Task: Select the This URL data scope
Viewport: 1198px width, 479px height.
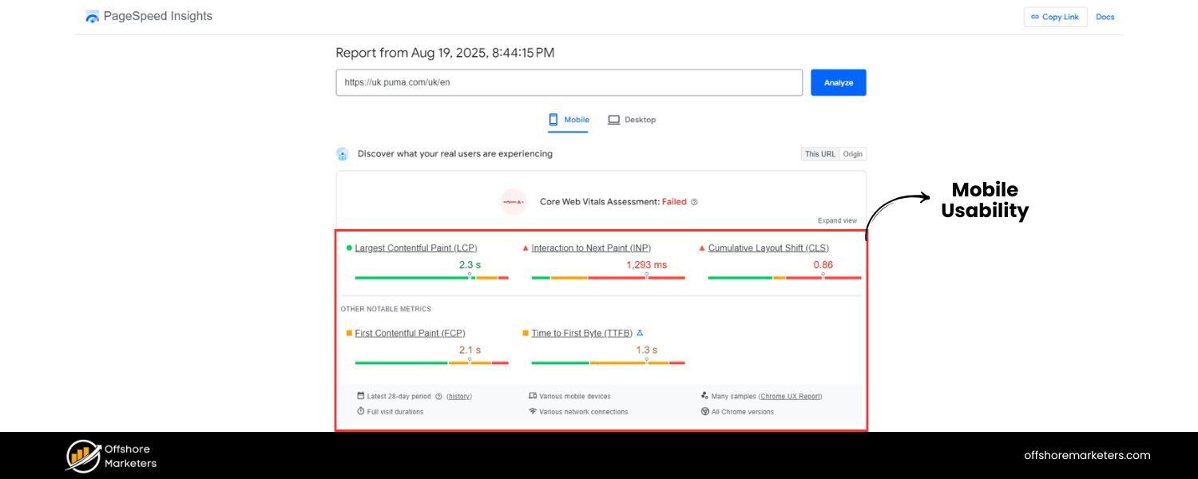Action: click(819, 153)
